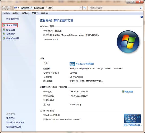Image resolution: width=145 pixels, height=133 pixels.
Task: Expand the arrow before 控制面板 breadcrumb
Action: 19,8
